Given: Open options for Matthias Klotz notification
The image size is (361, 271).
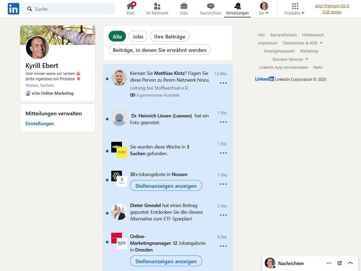Looking at the screenshot, I should [223, 83].
